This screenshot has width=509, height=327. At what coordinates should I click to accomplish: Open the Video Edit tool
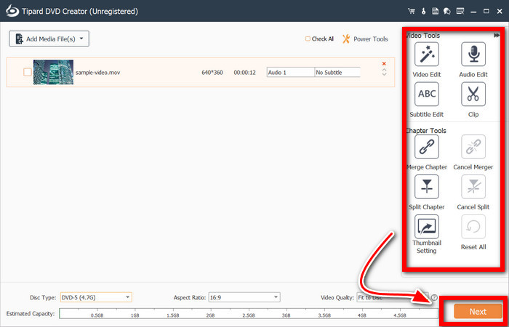tap(426, 55)
